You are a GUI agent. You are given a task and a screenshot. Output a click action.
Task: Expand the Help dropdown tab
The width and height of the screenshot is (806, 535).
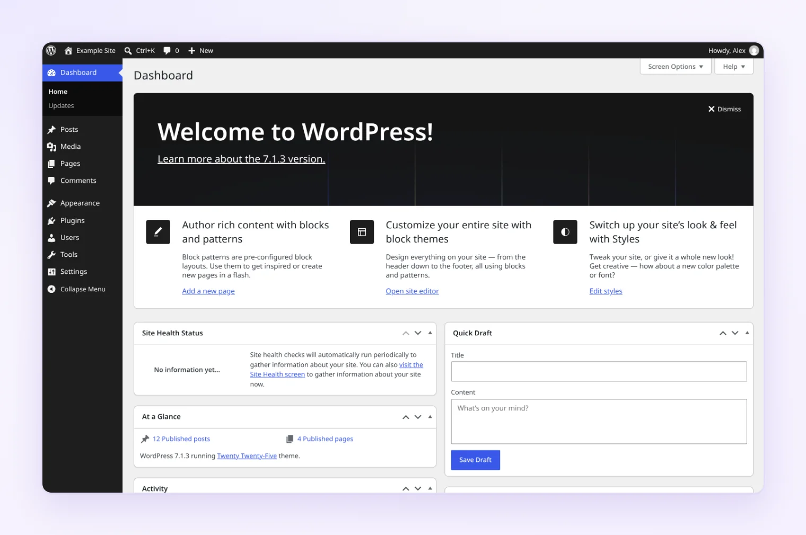pyautogui.click(x=734, y=67)
